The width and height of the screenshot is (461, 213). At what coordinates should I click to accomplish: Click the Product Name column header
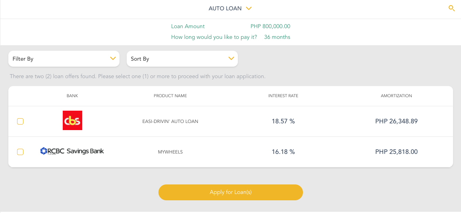(170, 96)
